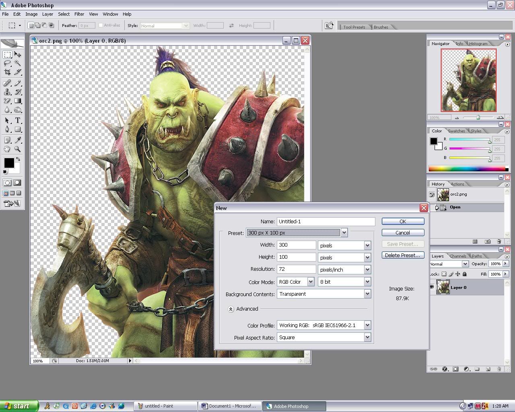Click the Width input field
The width and height of the screenshot is (515, 412).
(x=296, y=245)
